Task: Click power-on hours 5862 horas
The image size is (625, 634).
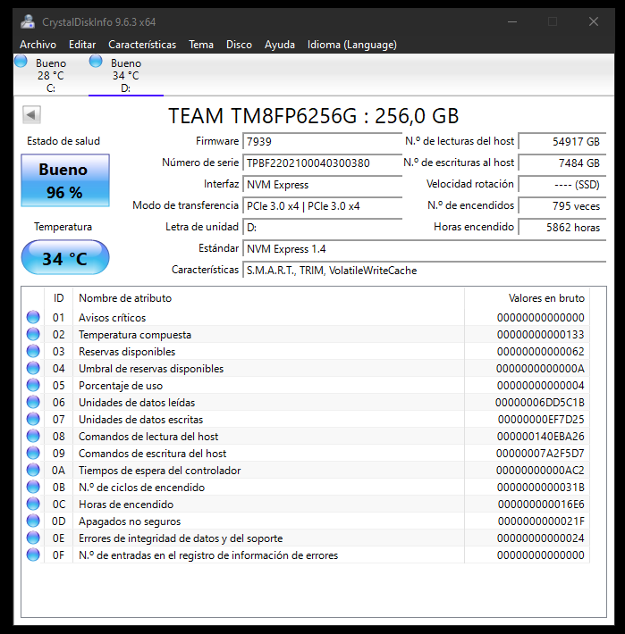Action: point(562,227)
